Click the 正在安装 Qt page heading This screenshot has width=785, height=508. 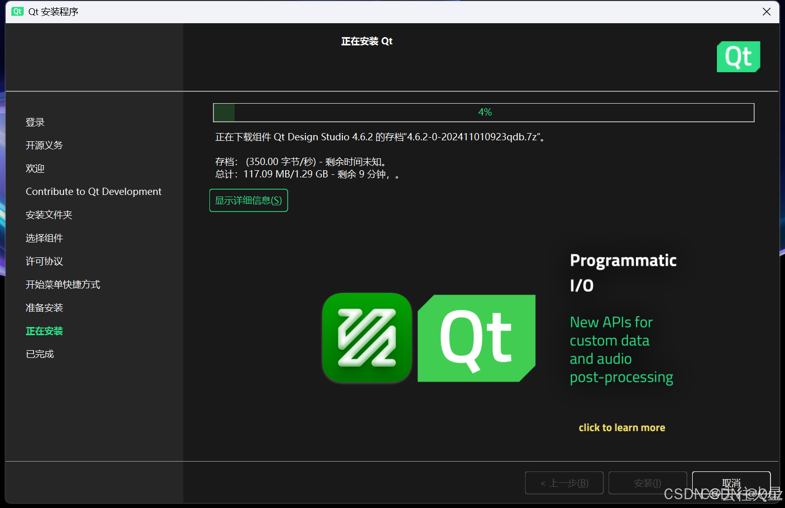pyautogui.click(x=367, y=41)
